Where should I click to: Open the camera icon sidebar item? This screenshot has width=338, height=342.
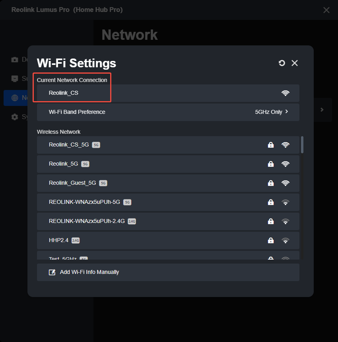pyautogui.click(x=15, y=60)
